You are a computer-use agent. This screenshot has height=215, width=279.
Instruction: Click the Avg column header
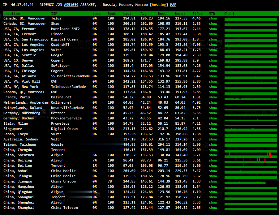click(x=144, y=14)
